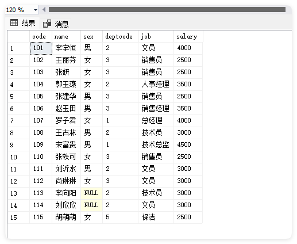Select the sex column header

[91, 36]
